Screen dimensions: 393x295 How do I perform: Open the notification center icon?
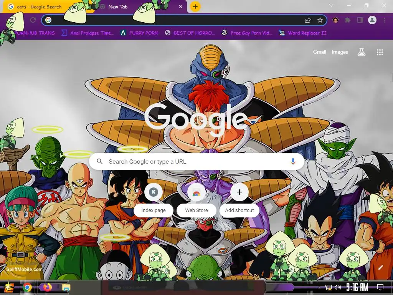click(x=380, y=287)
